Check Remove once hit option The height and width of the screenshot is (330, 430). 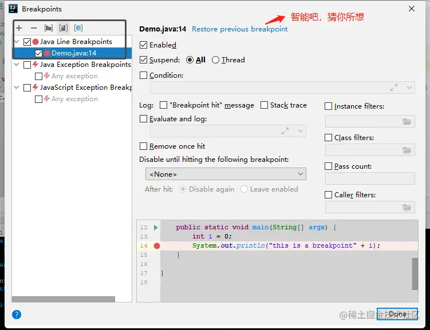[143, 146]
